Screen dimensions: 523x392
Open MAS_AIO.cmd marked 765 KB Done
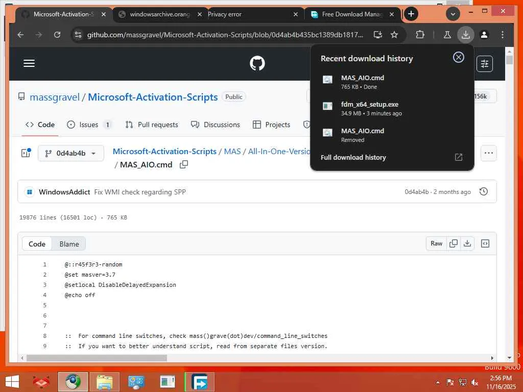tap(392, 82)
